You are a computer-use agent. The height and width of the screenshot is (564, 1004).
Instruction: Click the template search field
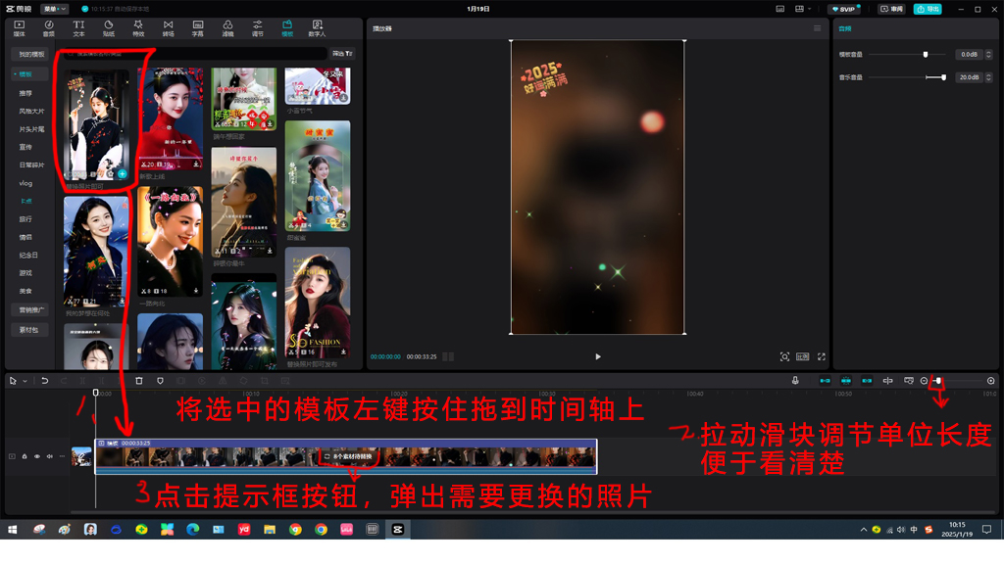195,54
